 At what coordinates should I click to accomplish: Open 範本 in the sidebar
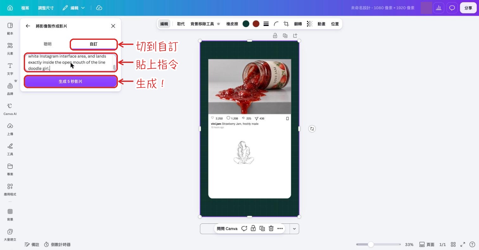(x=10, y=28)
